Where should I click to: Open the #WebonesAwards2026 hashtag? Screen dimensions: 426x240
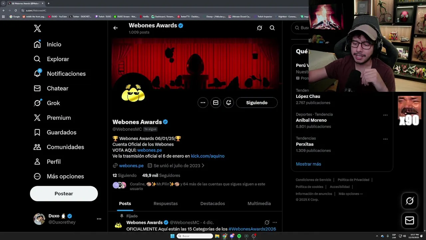252,229
